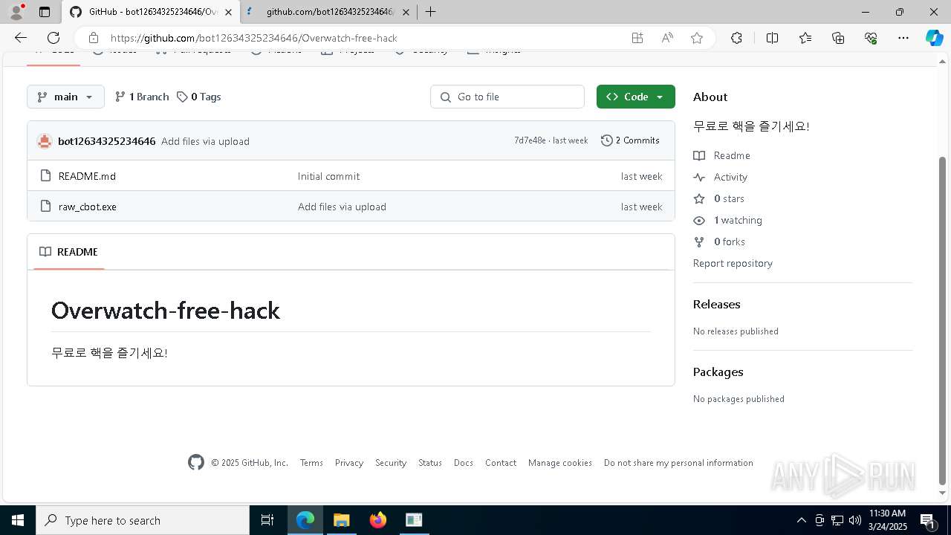This screenshot has width=951, height=535.
Task: Activate Read aloud icon
Action: (x=667, y=38)
